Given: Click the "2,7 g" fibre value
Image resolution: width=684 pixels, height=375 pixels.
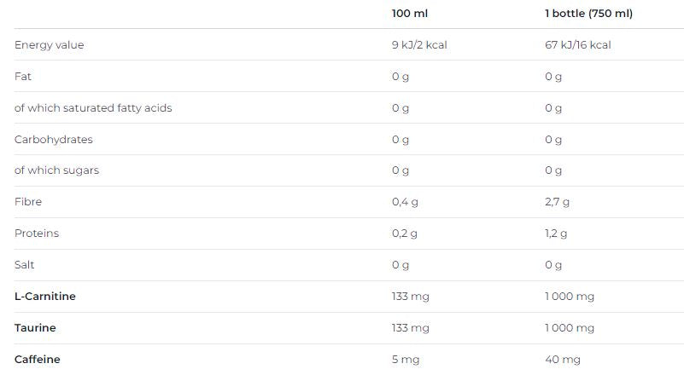Looking at the screenshot, I should (557, 202).
